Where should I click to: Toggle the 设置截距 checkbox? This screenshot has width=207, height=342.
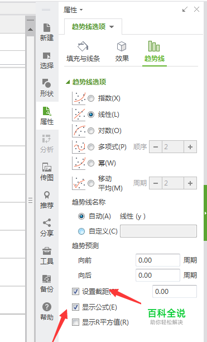pos(75,291)
